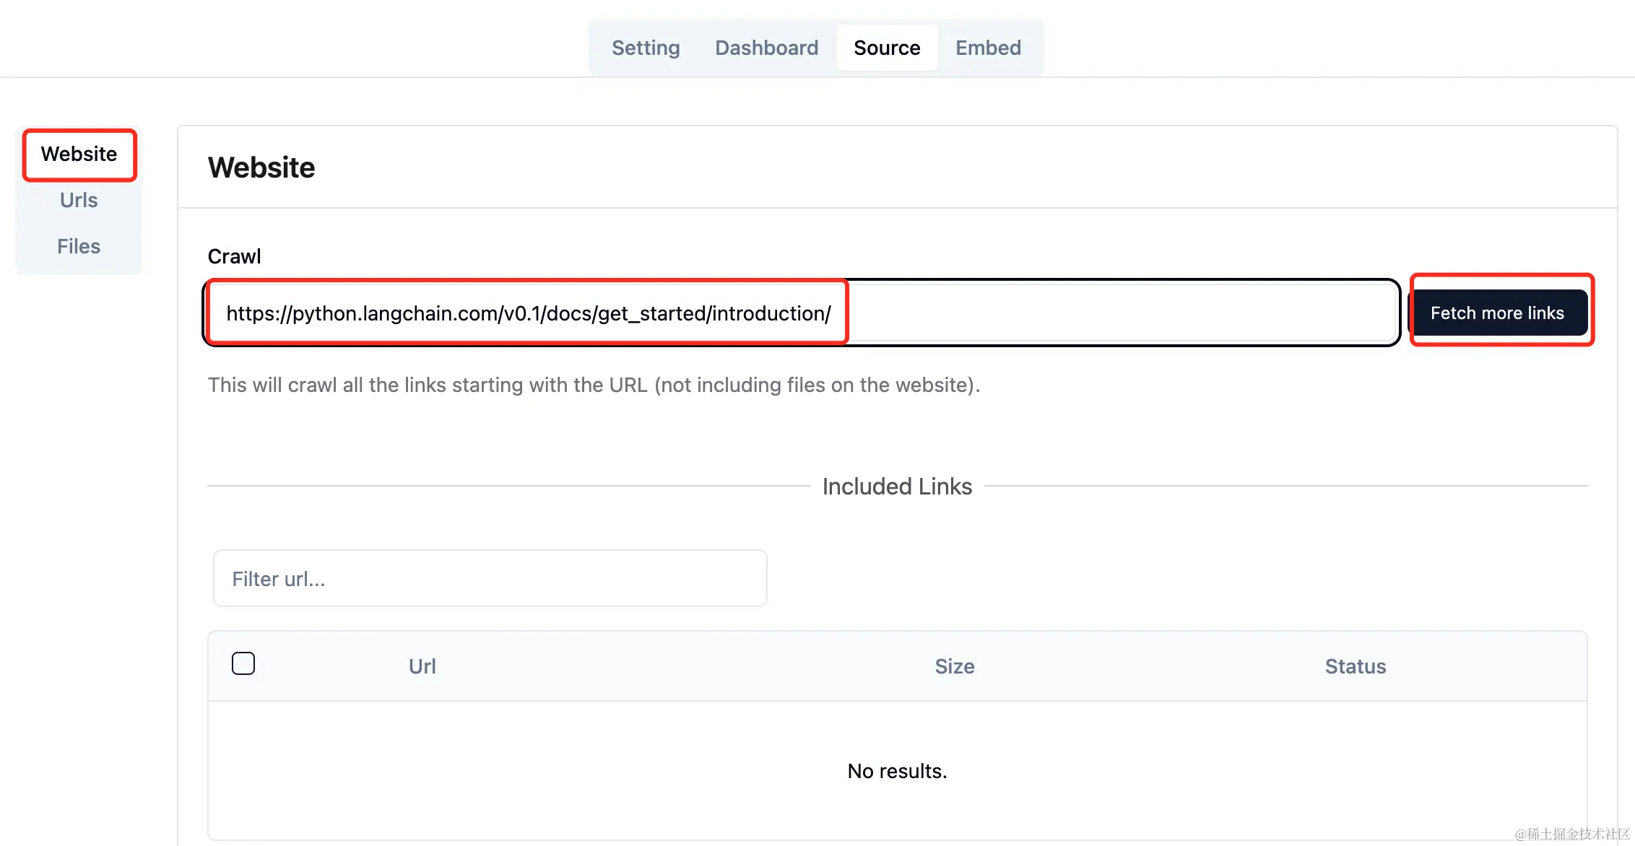Switch to the Dashboard tab
This screenshot has width=1635, height=846.
click(x=766, y=48)
